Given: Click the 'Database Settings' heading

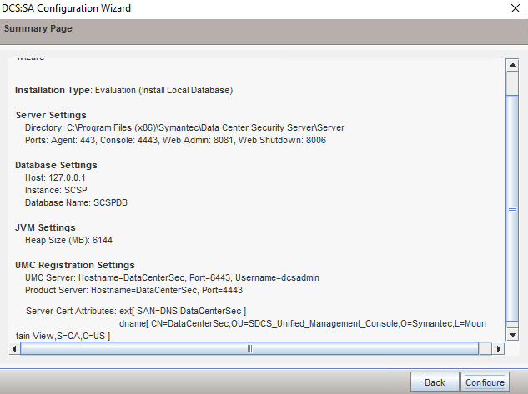Looking at the screenshot, I should click(56, 165).
